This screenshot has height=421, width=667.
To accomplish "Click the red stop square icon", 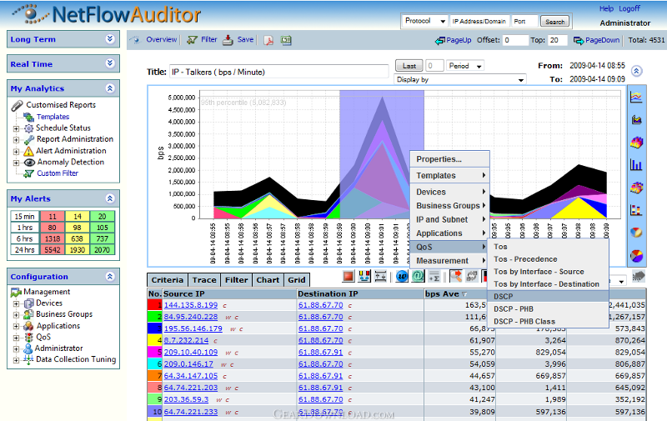I will pos(349,277).
